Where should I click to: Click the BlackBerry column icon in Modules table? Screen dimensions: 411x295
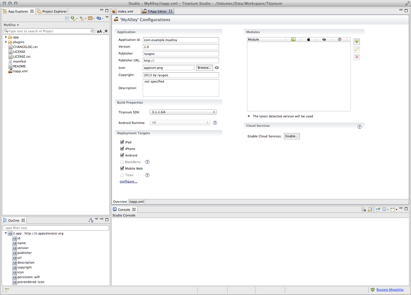[x=324, y=39]
